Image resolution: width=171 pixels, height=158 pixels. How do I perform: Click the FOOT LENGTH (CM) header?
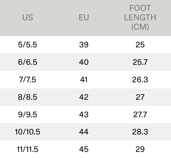[x=140, y=17]
